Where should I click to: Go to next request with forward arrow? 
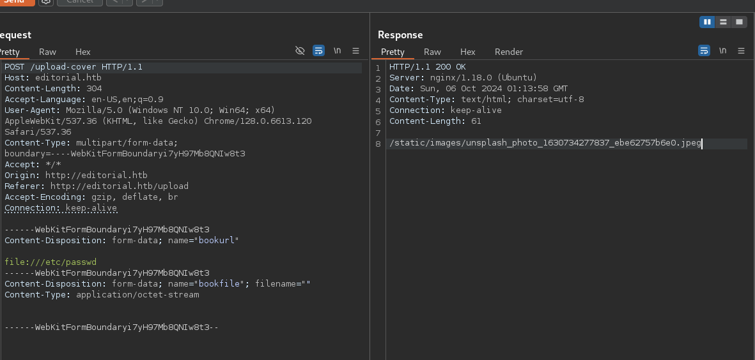tap(144, 1)
